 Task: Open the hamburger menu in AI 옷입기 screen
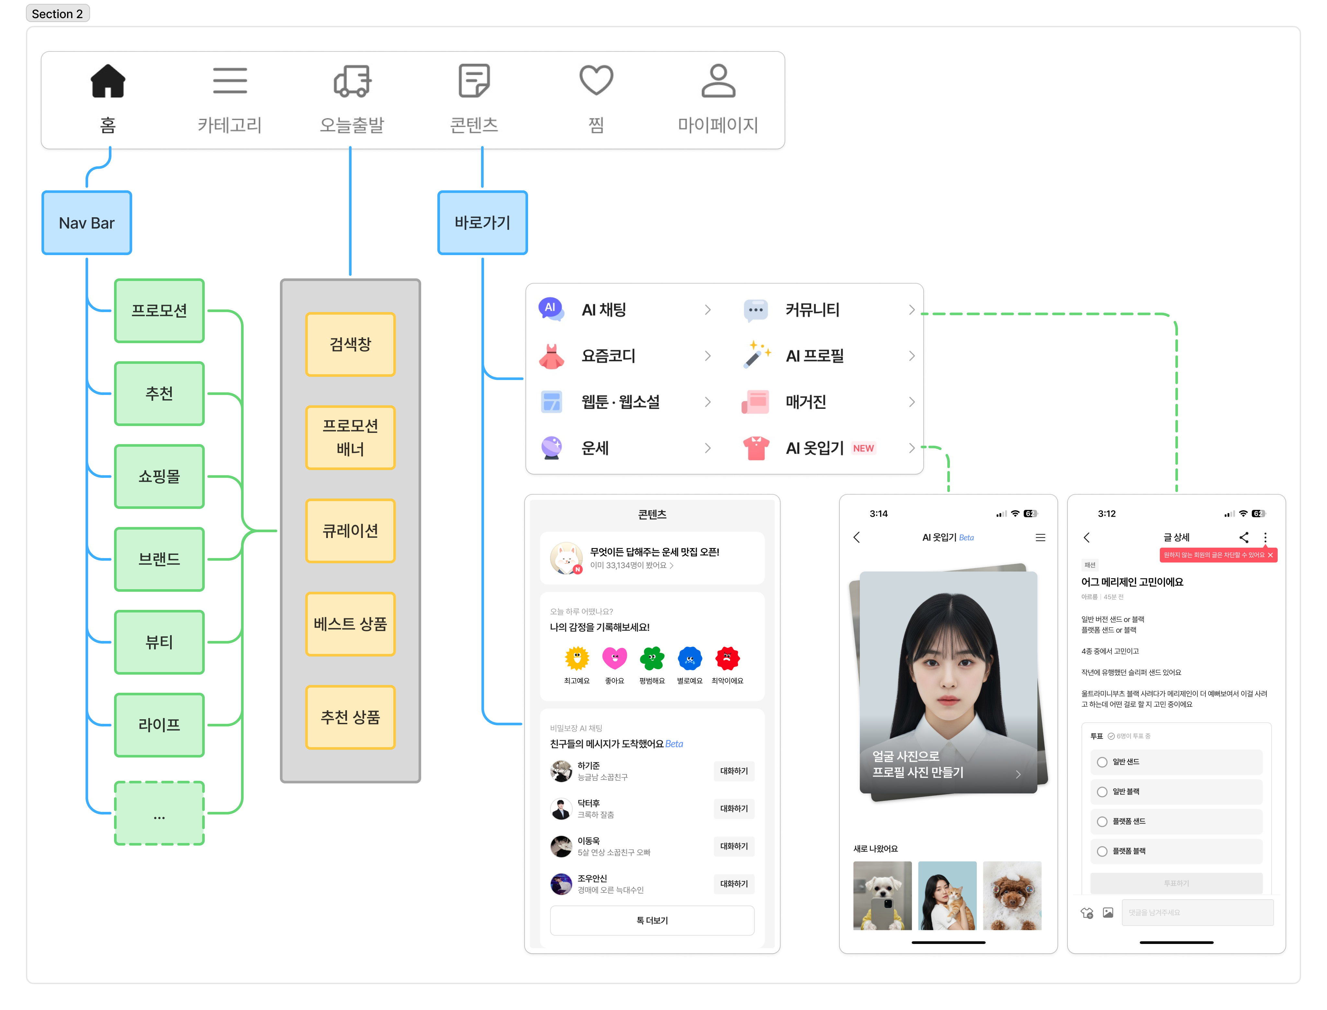tap(1040, 537)
